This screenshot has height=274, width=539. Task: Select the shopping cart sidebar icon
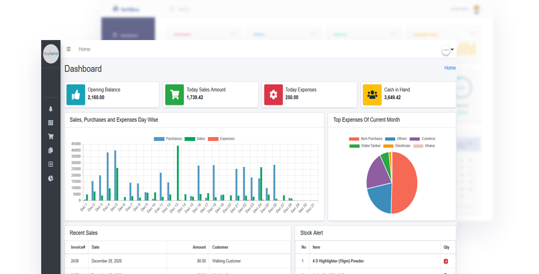pyautogui.click(x=51, y=136)
